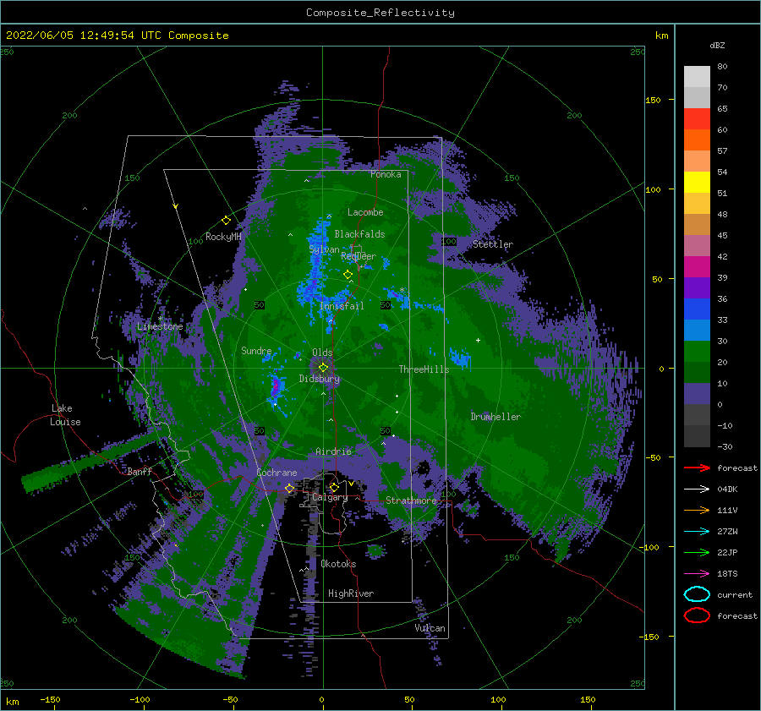Click the Limestone label

[x=160, y=326]
